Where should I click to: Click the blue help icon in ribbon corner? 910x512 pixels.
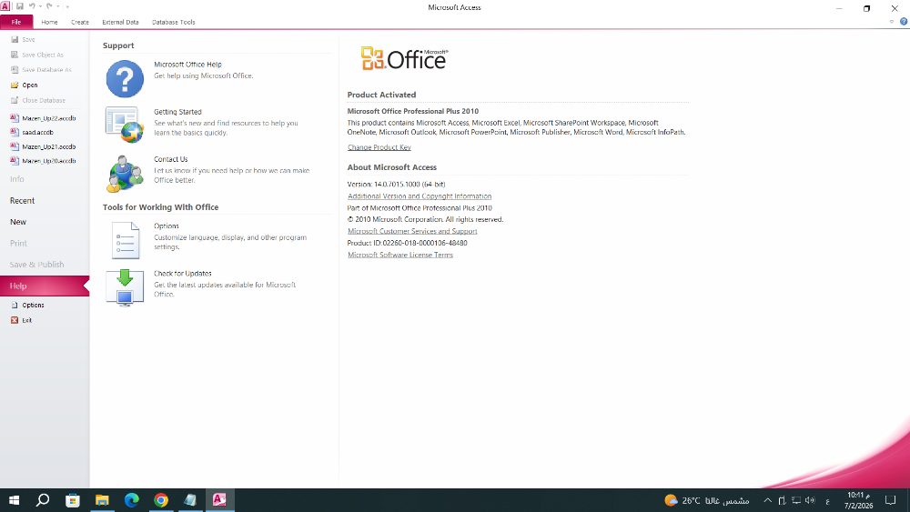pos(902,22)
